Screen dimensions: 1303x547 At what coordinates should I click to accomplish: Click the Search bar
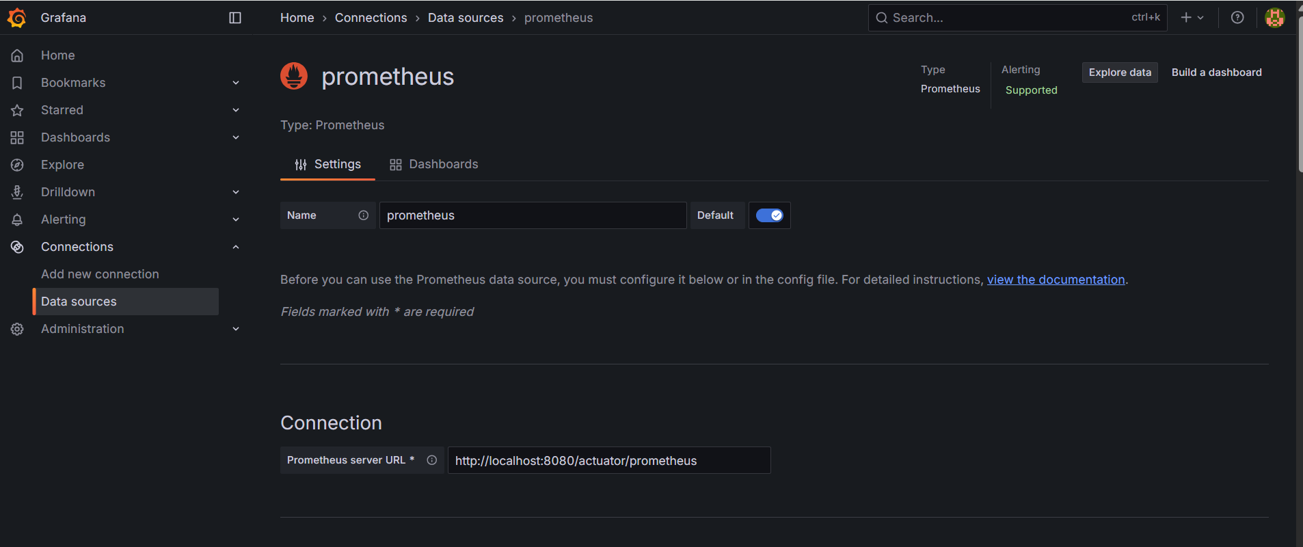pyautogui.click(x=1017, y=18)
